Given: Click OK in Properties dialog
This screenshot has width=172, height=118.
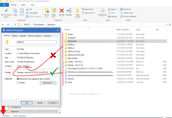Looking at the screenshot, I should tap(27, 103).
